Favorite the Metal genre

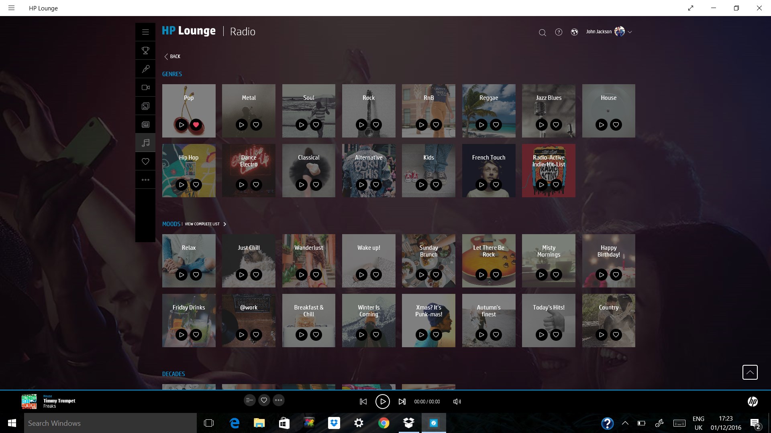256,125
